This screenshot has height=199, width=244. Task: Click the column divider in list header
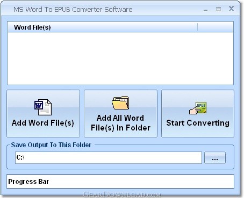pyautogui.click(x=197, y=28)
